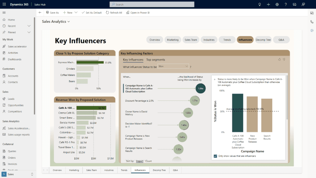The height and width of the screenshot is (178, 316).
Task: Open Quick Create with the plus icon
Action: click(x=268, y=4)
